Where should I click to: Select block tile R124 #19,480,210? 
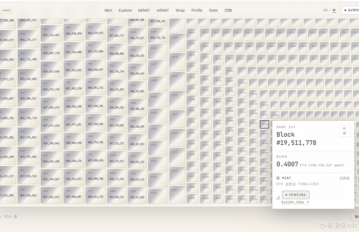[x=137, y=107]
